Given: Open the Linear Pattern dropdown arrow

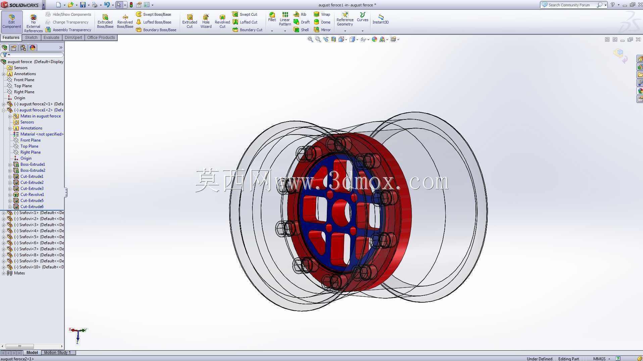Looking at the screenshot, I should pyautogui.click(x=285, y=31).
